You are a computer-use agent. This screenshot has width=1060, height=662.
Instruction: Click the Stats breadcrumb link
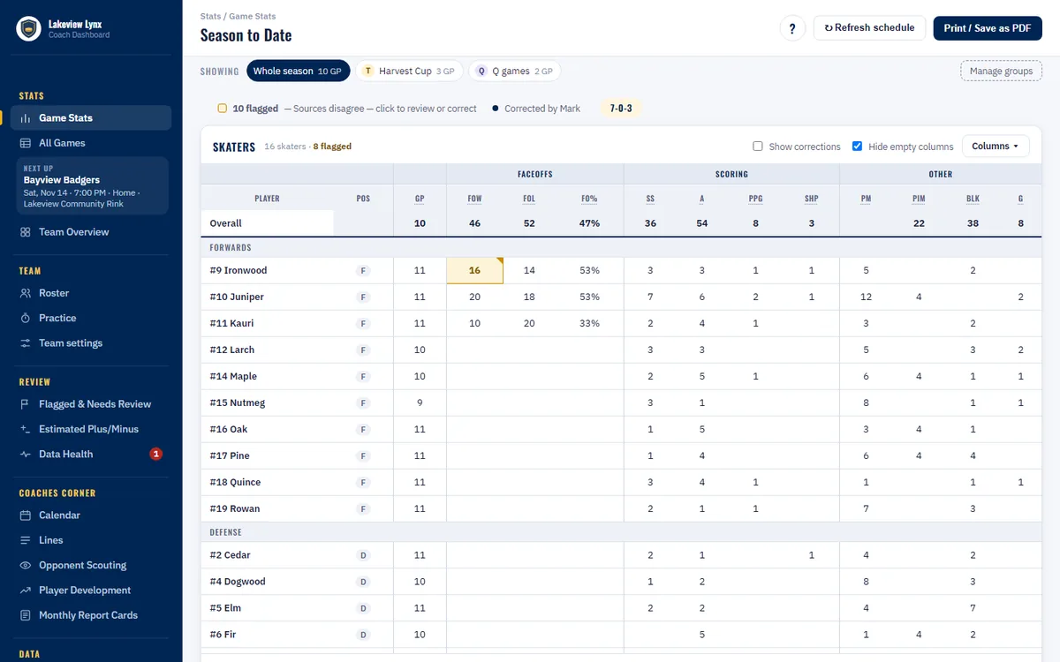coord(210,16)
